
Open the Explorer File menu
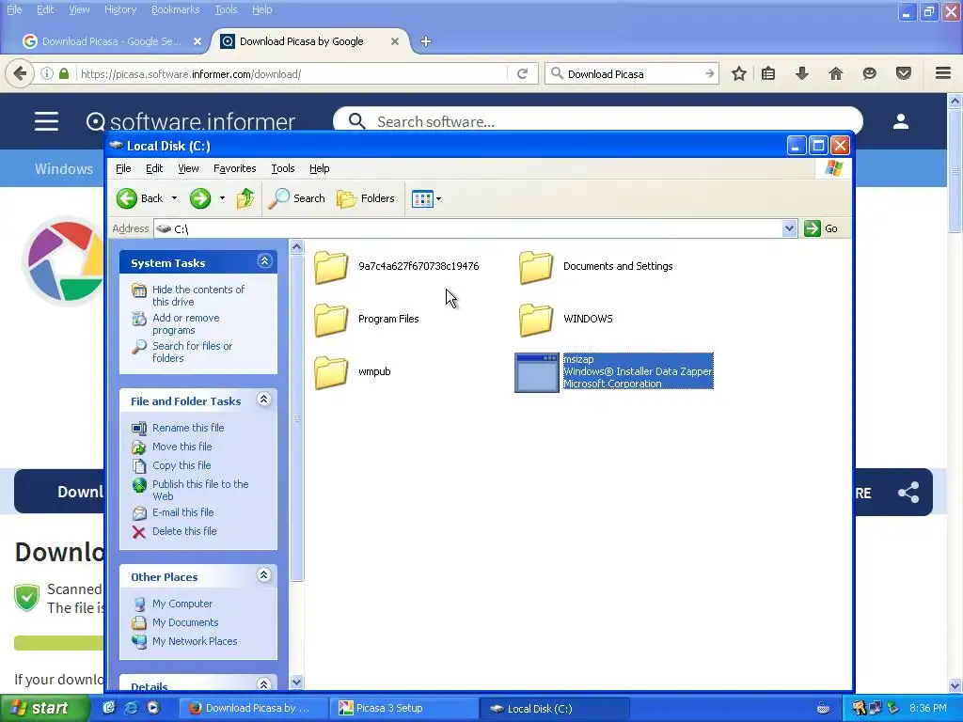click(x=123, y=168)
